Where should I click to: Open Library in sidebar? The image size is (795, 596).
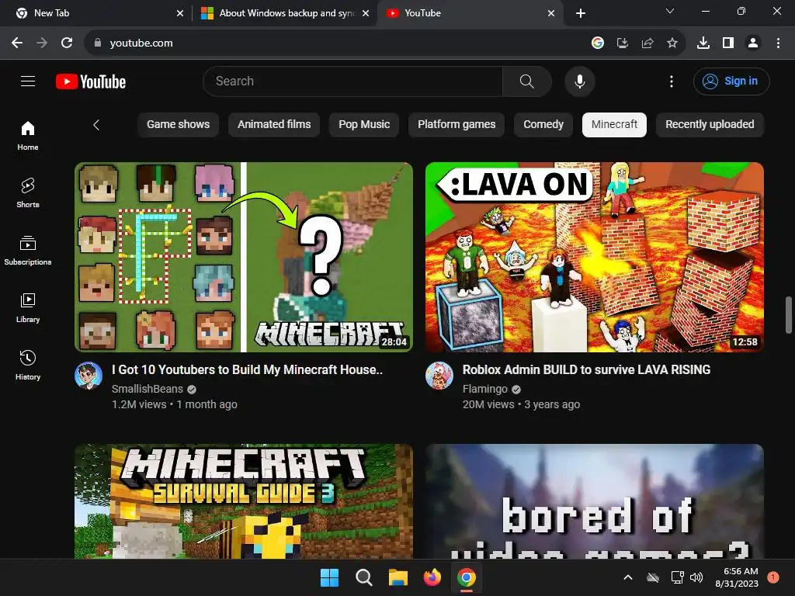[x=28, y=307]
